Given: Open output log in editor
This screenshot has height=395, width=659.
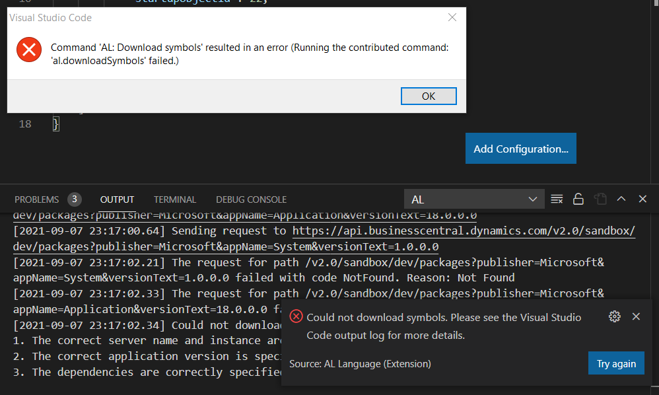Looking at the screenshot, I should [600, 199].
